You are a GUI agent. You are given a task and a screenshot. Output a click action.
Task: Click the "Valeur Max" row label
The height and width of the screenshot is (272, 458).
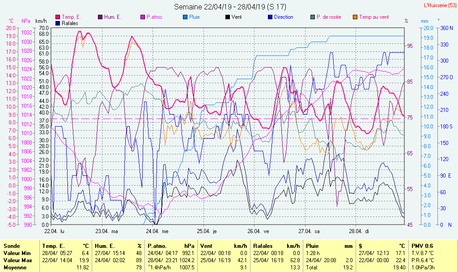coord(17,260)
